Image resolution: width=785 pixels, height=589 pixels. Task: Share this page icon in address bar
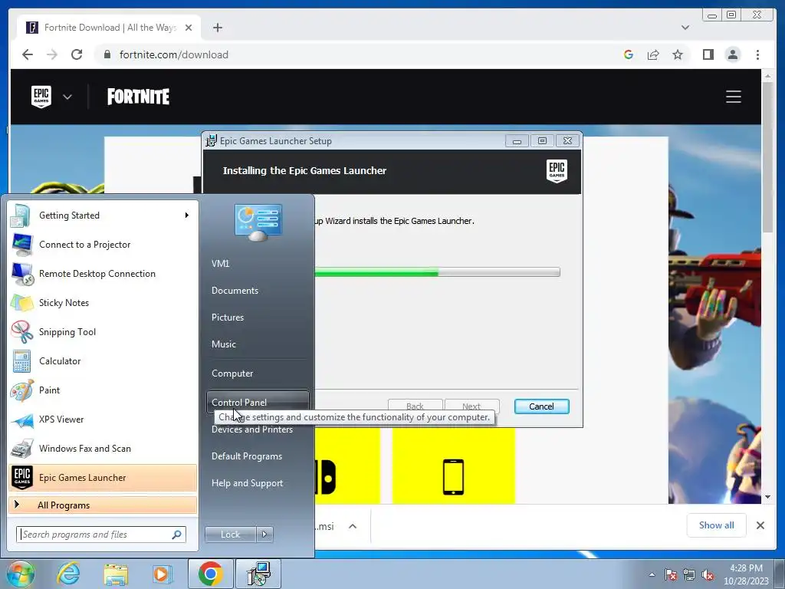653,54
